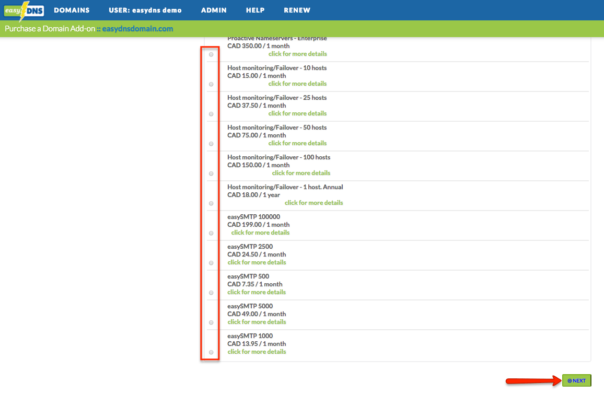This screenshot has height=394, width=604.
Task: View more details for Failover 10 hosts
Action: coord(297,84)
